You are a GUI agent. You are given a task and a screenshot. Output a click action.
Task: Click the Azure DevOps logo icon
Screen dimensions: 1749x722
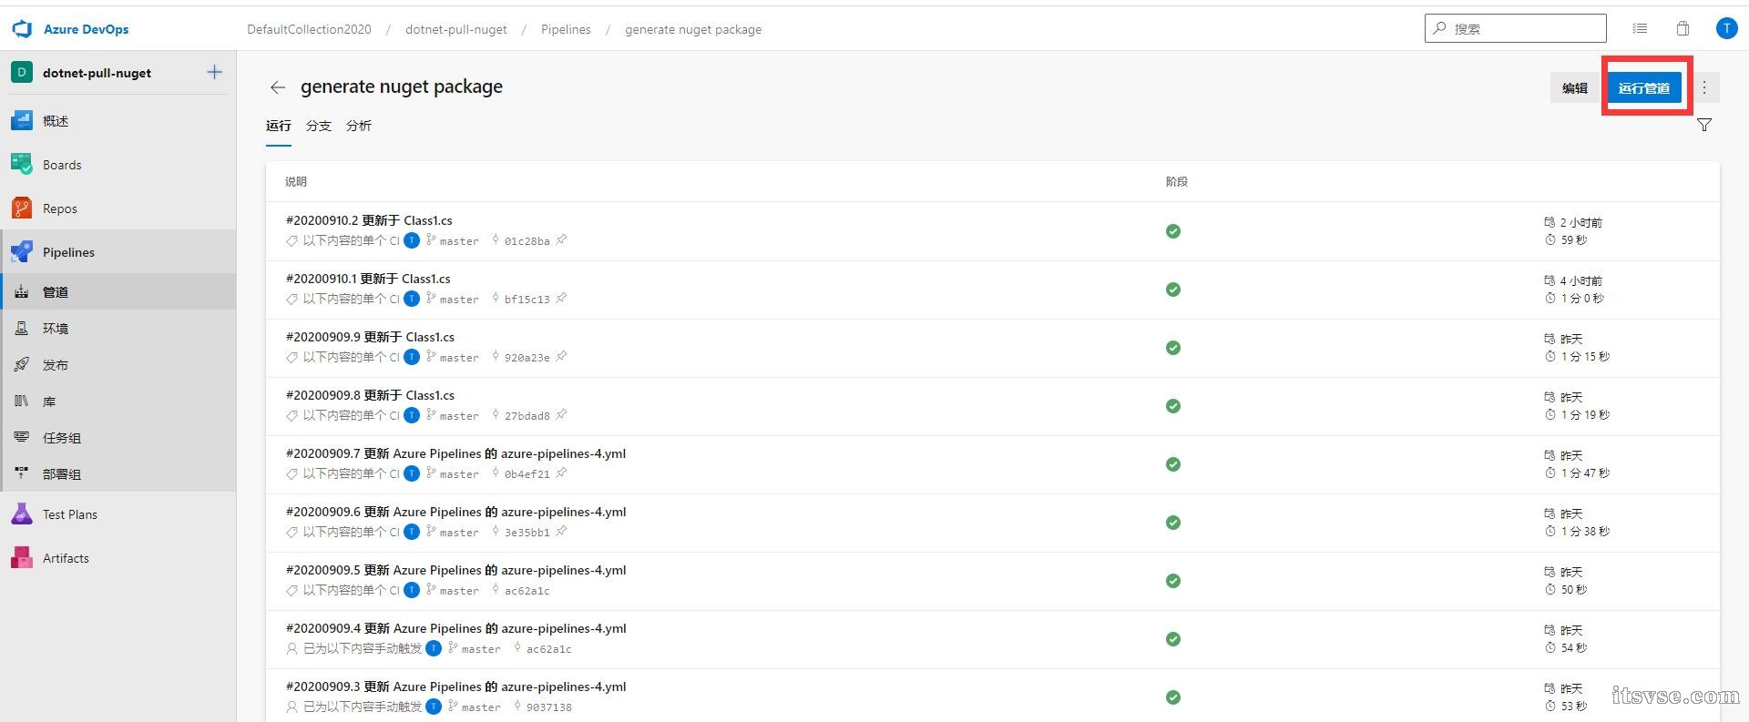point(22,29)
